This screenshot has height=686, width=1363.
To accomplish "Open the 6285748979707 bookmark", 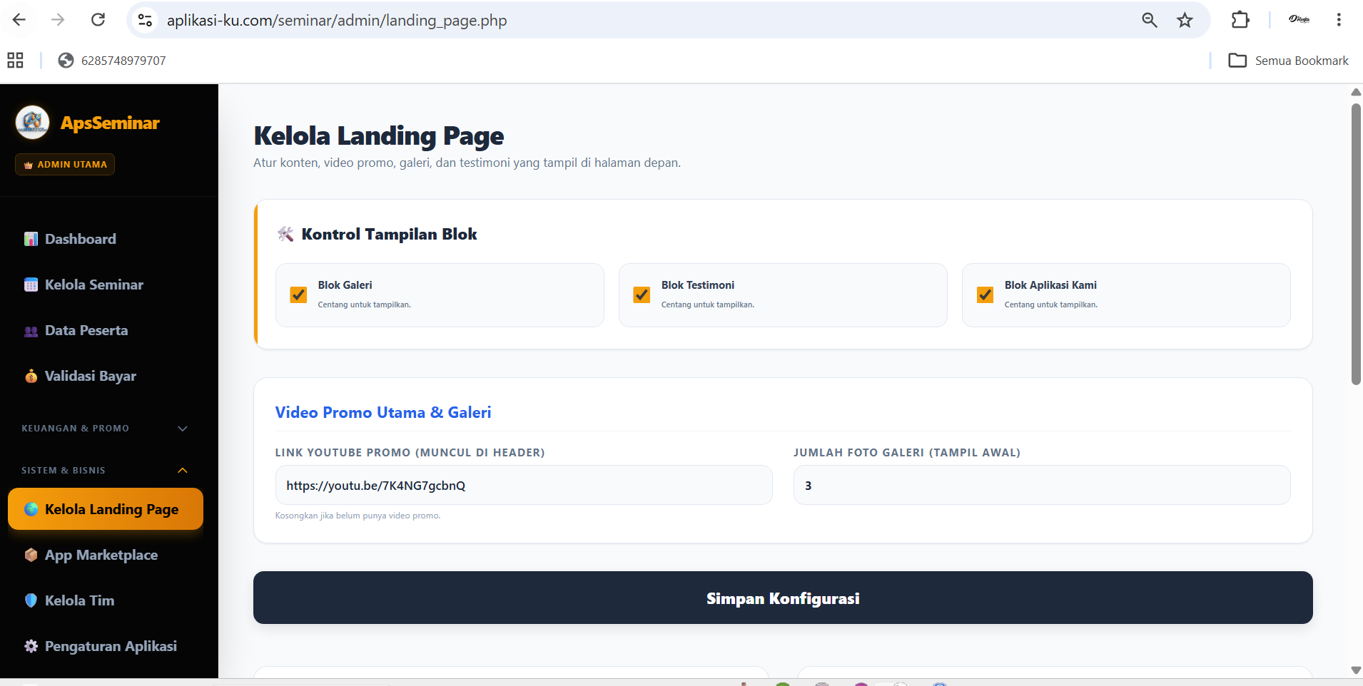I will click(112, 61).
